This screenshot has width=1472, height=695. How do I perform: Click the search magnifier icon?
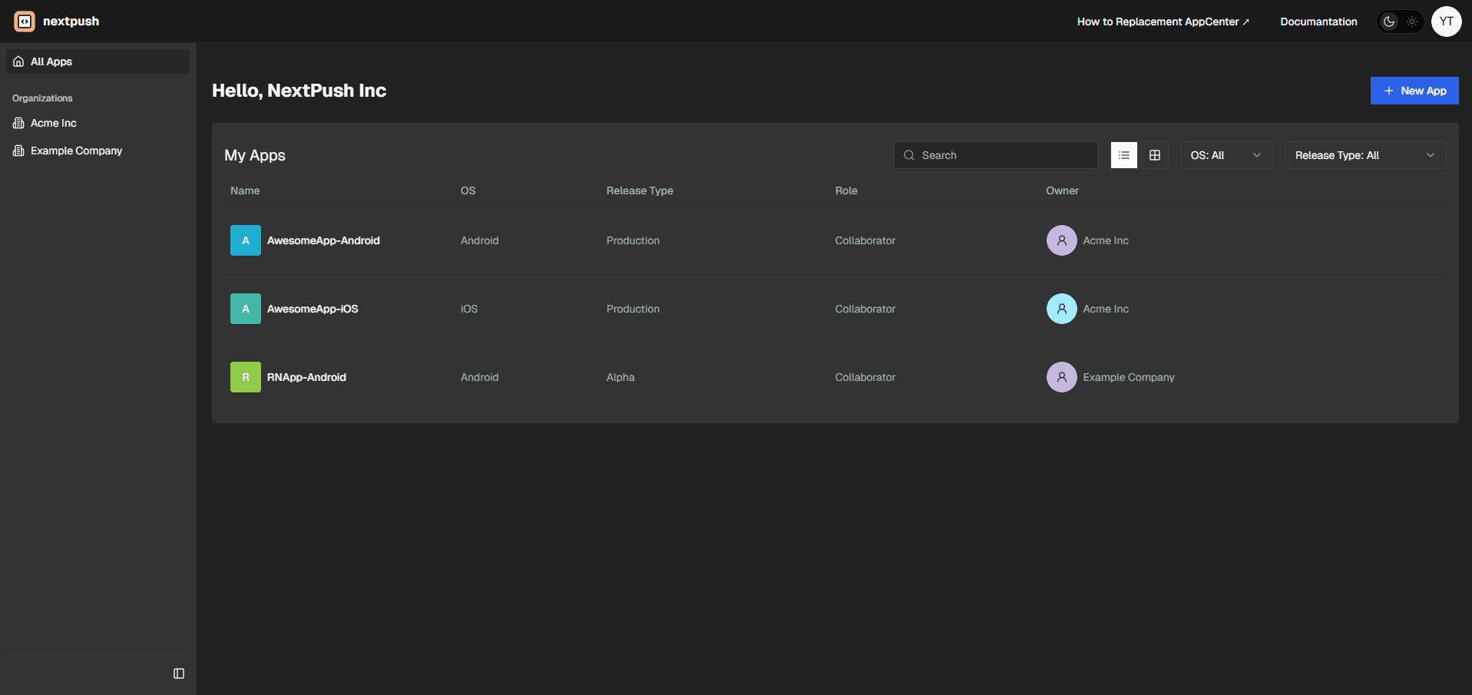pyautogui.click(x=908, y=155)
